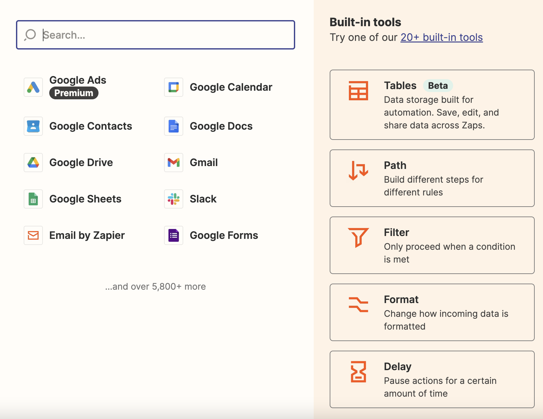543x419 pixels.
Task: Choose the Google Contacts icon
Action: point(33,126)
